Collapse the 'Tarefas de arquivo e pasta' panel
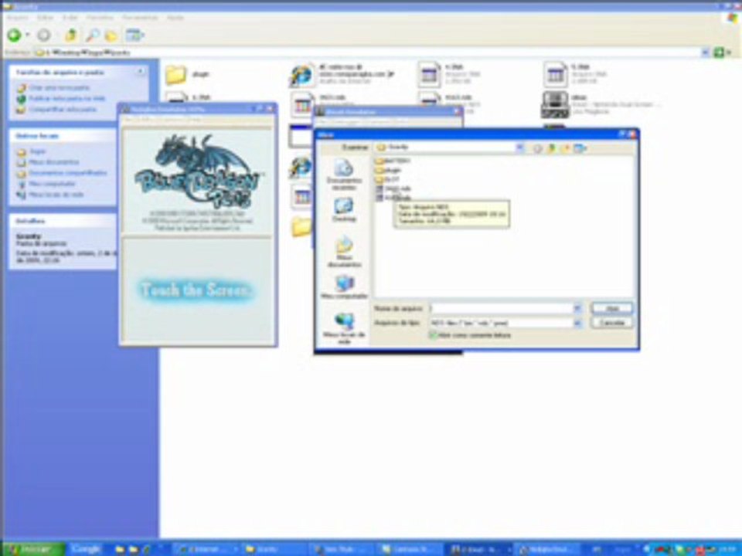The width and height of the screenshot is (742, 556). coord(140,72)
